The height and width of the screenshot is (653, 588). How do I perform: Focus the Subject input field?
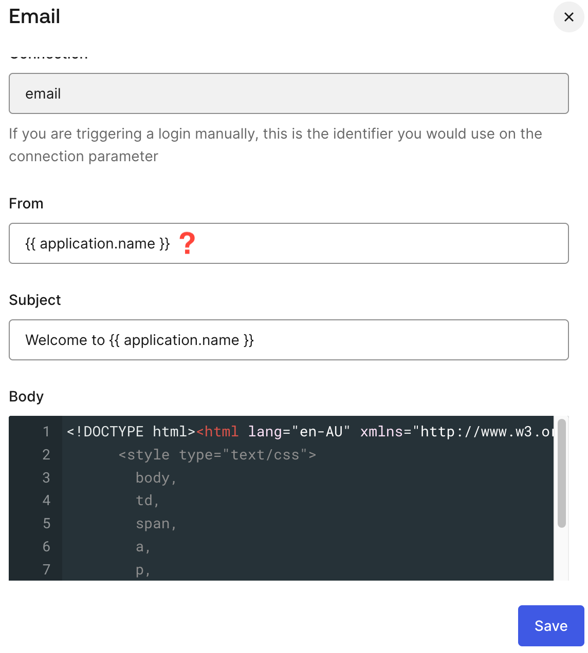point(289,340)
